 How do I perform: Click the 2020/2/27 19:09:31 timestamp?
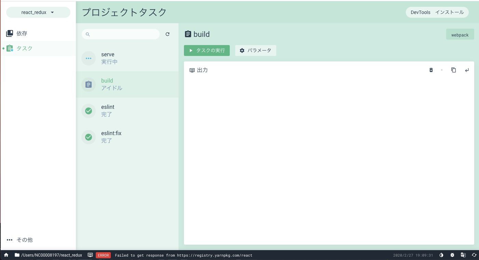413,255
